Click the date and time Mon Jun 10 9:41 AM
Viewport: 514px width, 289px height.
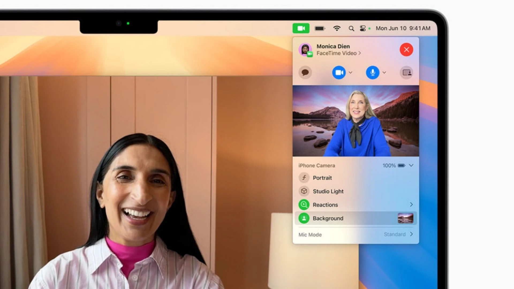(x=403, y=28)
